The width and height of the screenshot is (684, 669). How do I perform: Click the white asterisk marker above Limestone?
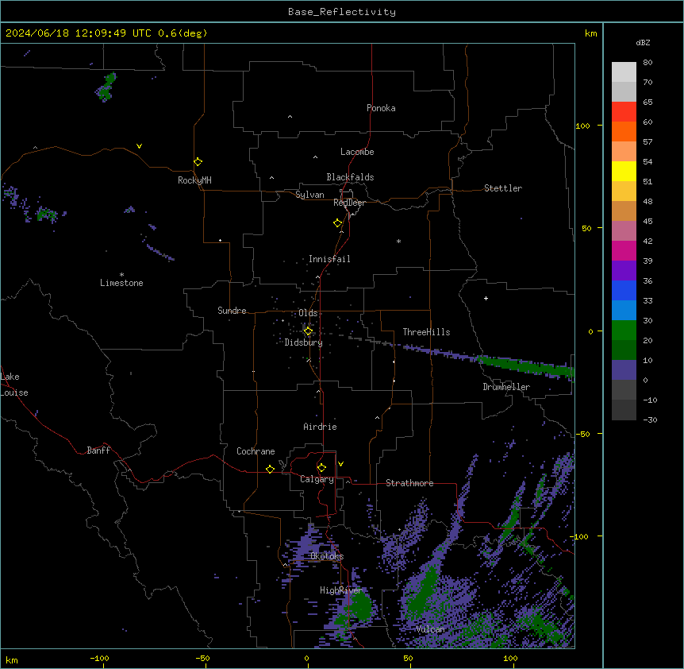point(121,274)
